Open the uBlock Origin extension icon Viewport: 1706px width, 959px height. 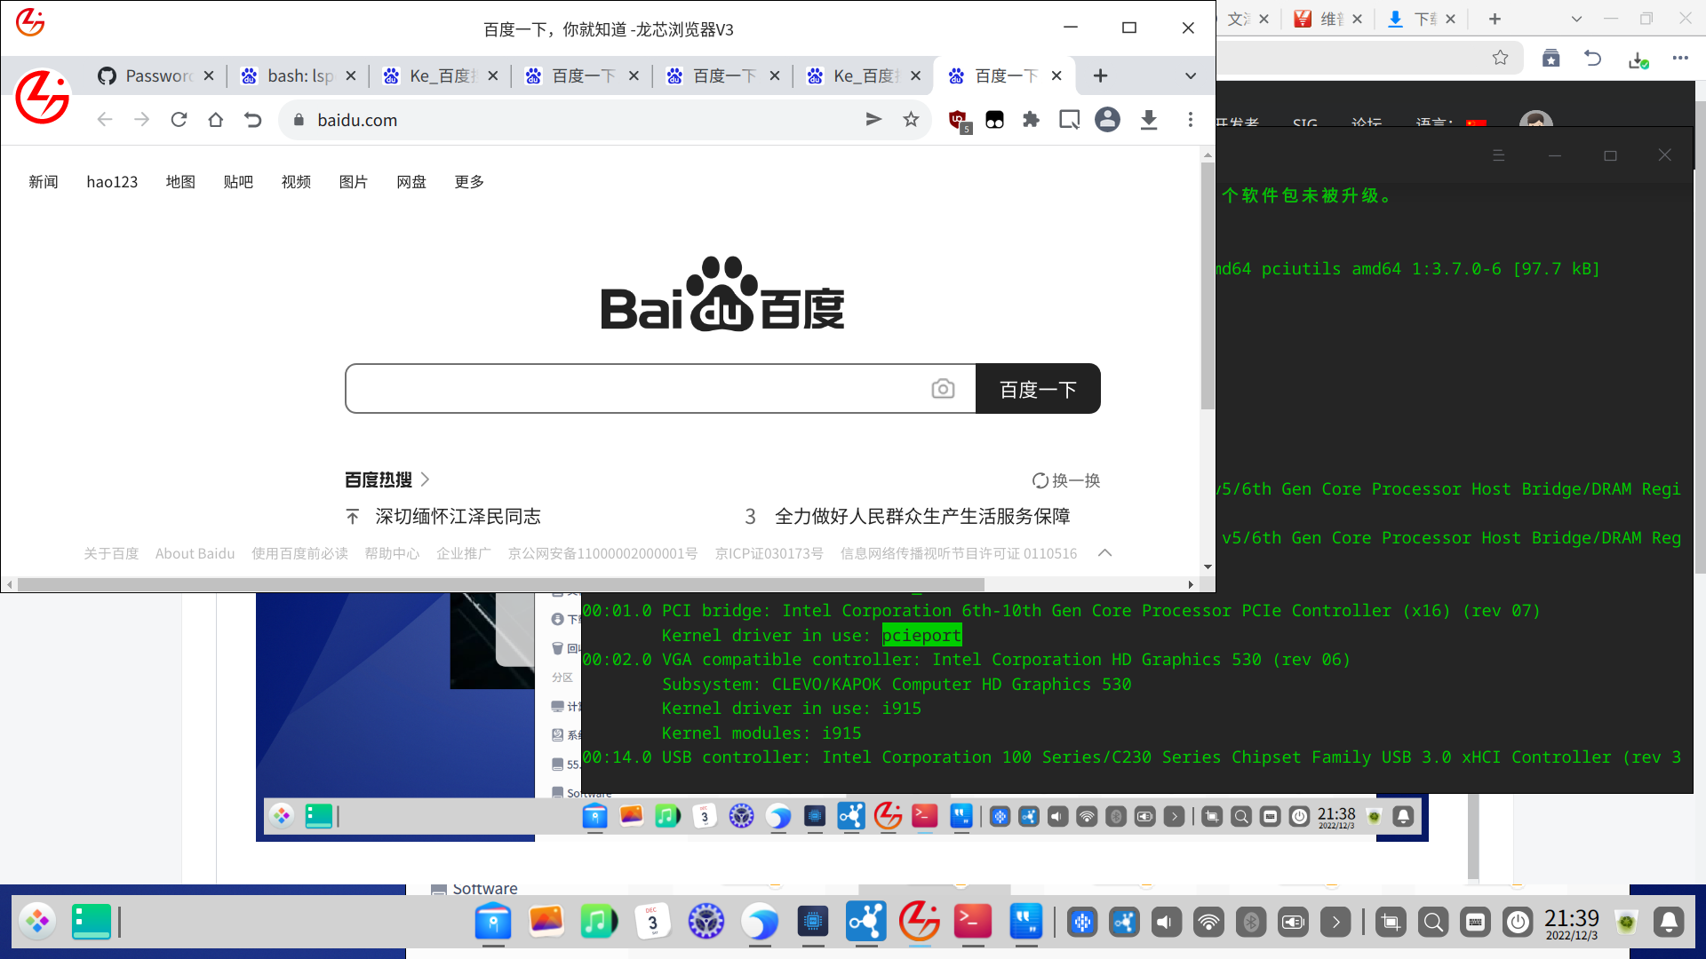click(958, 120)
